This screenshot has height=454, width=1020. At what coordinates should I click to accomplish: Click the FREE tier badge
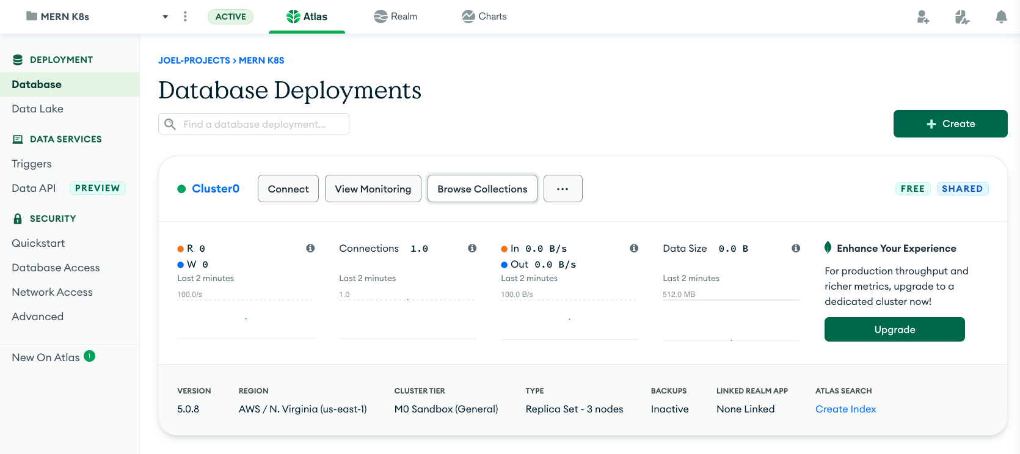pos(913,189)
